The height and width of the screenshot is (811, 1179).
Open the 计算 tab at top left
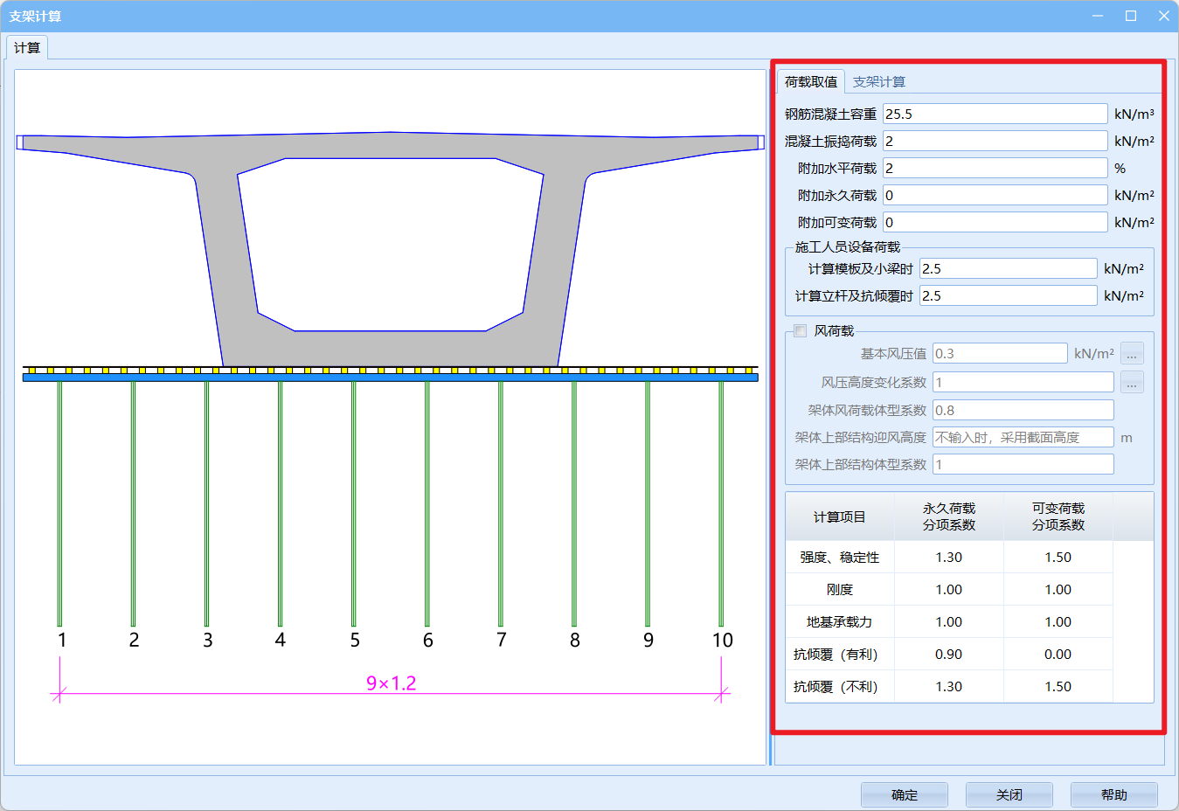tap(27, 48)
